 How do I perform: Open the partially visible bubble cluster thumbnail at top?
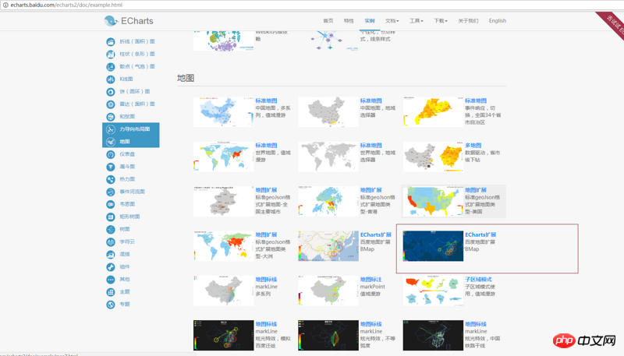point(224,41)
